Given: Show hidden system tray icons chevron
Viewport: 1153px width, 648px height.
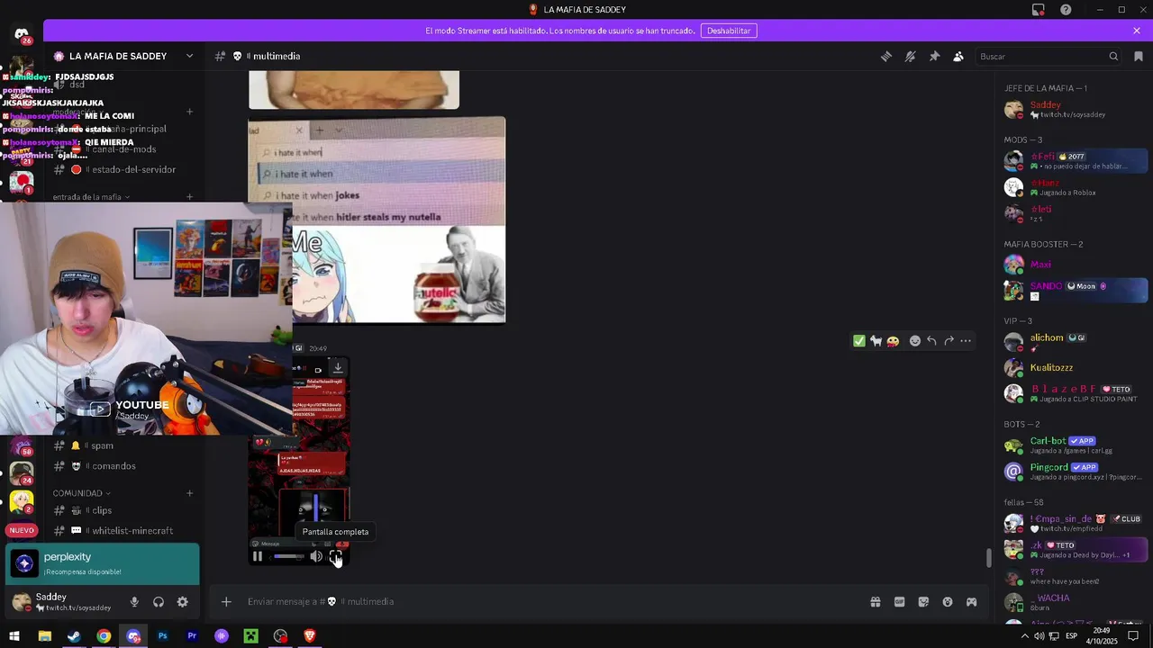Looking at the screenshot, I should click(x=1024, y=636).
